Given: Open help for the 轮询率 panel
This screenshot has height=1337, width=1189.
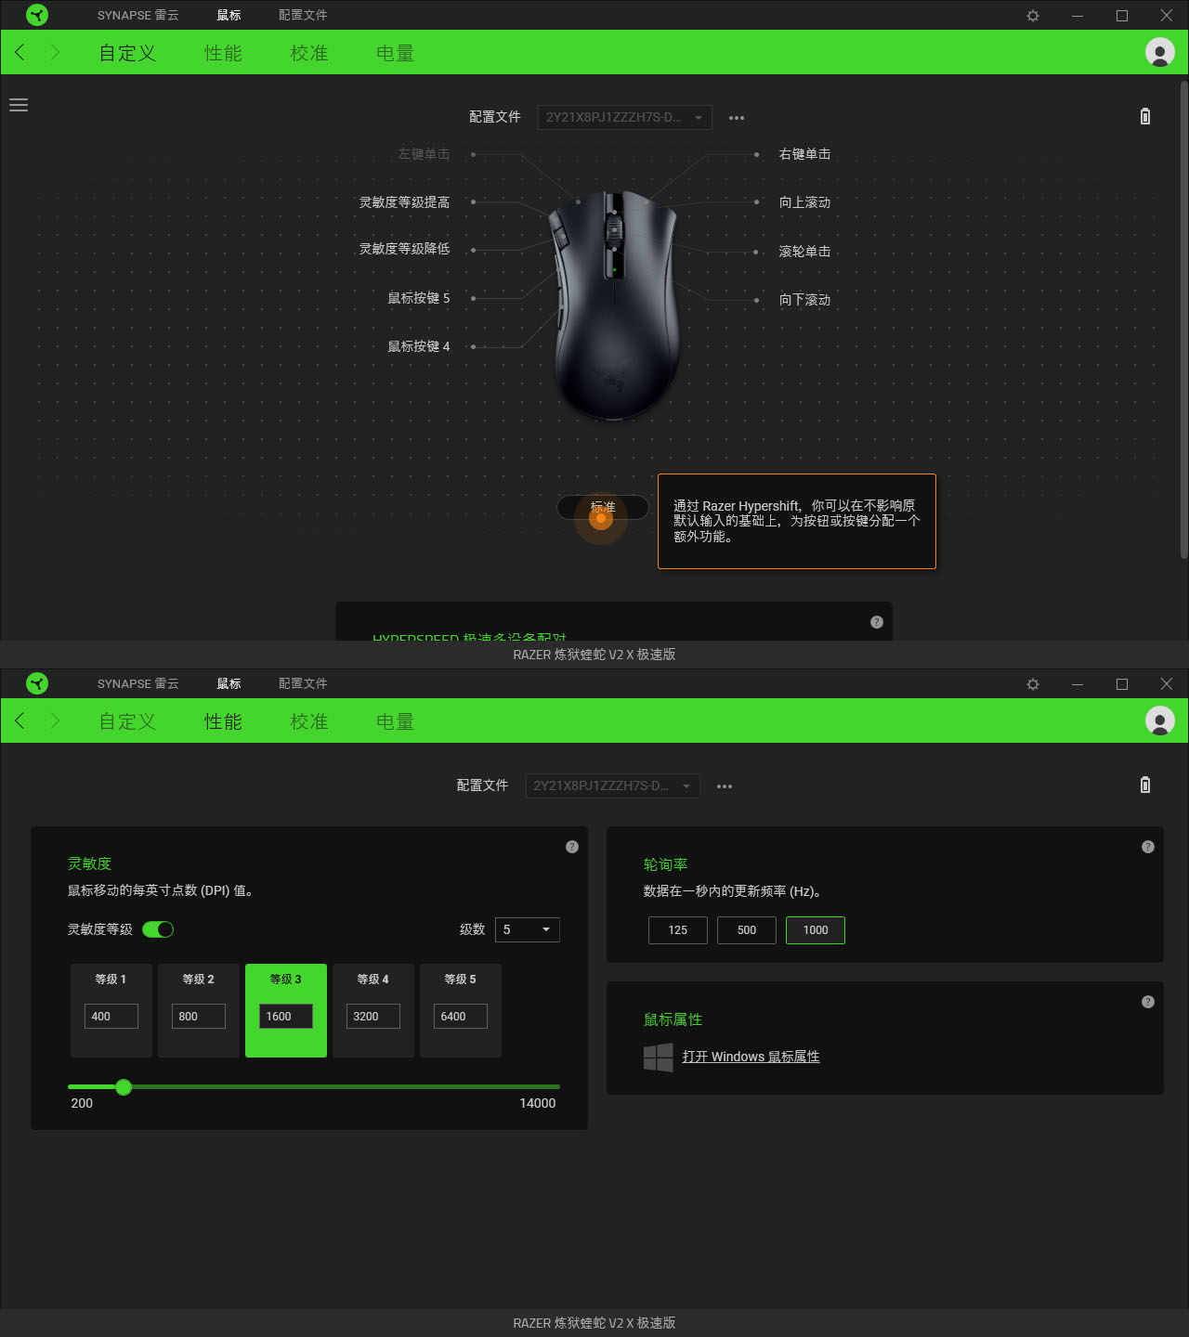Looking at the screenshot, I should [1148, 847].
